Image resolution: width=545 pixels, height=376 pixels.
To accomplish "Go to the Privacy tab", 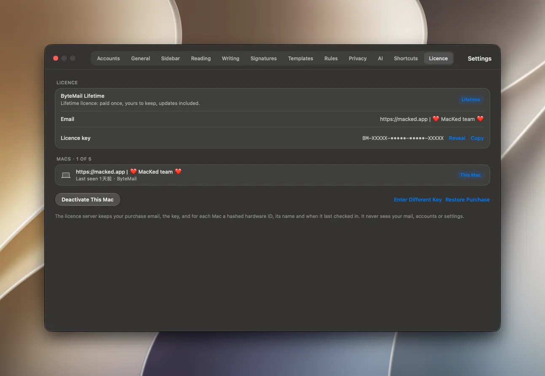I will [358, 59].
